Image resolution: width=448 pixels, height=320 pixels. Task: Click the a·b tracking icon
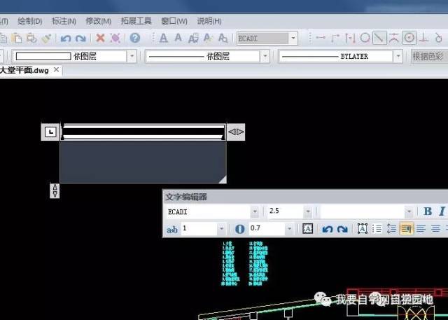pos(172,229)
